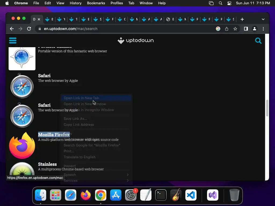Click the page vertical scrollbar thumb
The height and width of the screenshot is (206, 275).
[267, 108]
